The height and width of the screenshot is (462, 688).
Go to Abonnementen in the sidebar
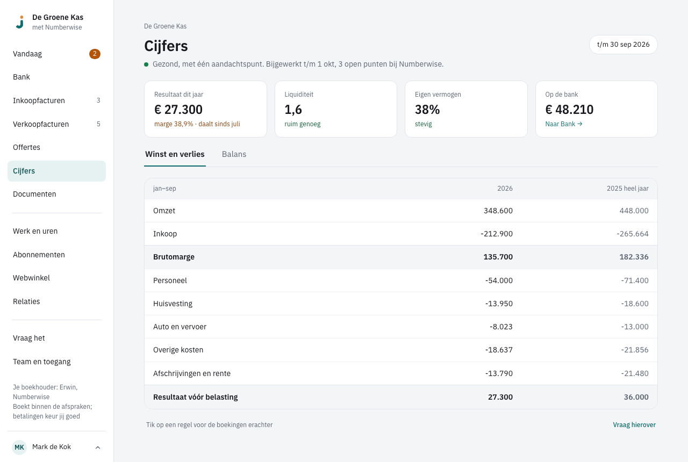[x=56, y=255]
